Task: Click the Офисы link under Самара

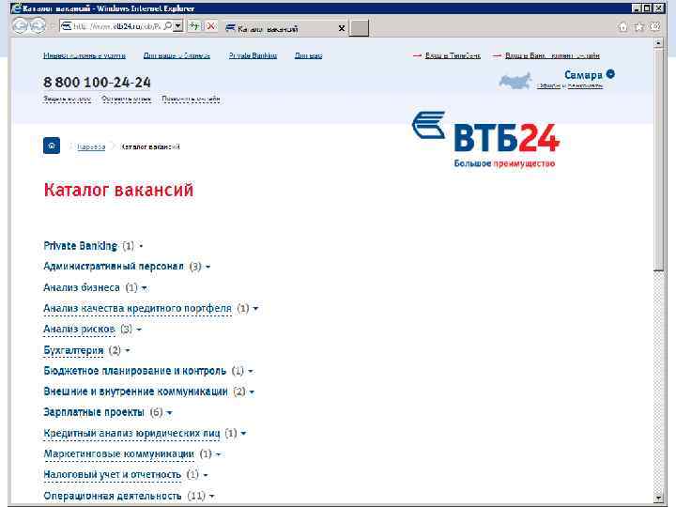Action: 548,85
